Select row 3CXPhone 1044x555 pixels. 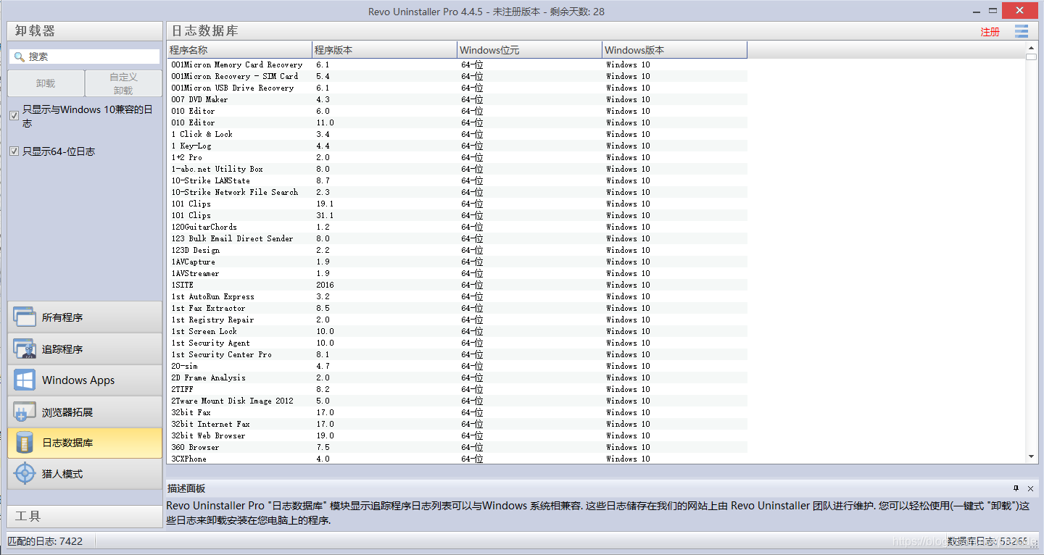(x=457, y=459)
